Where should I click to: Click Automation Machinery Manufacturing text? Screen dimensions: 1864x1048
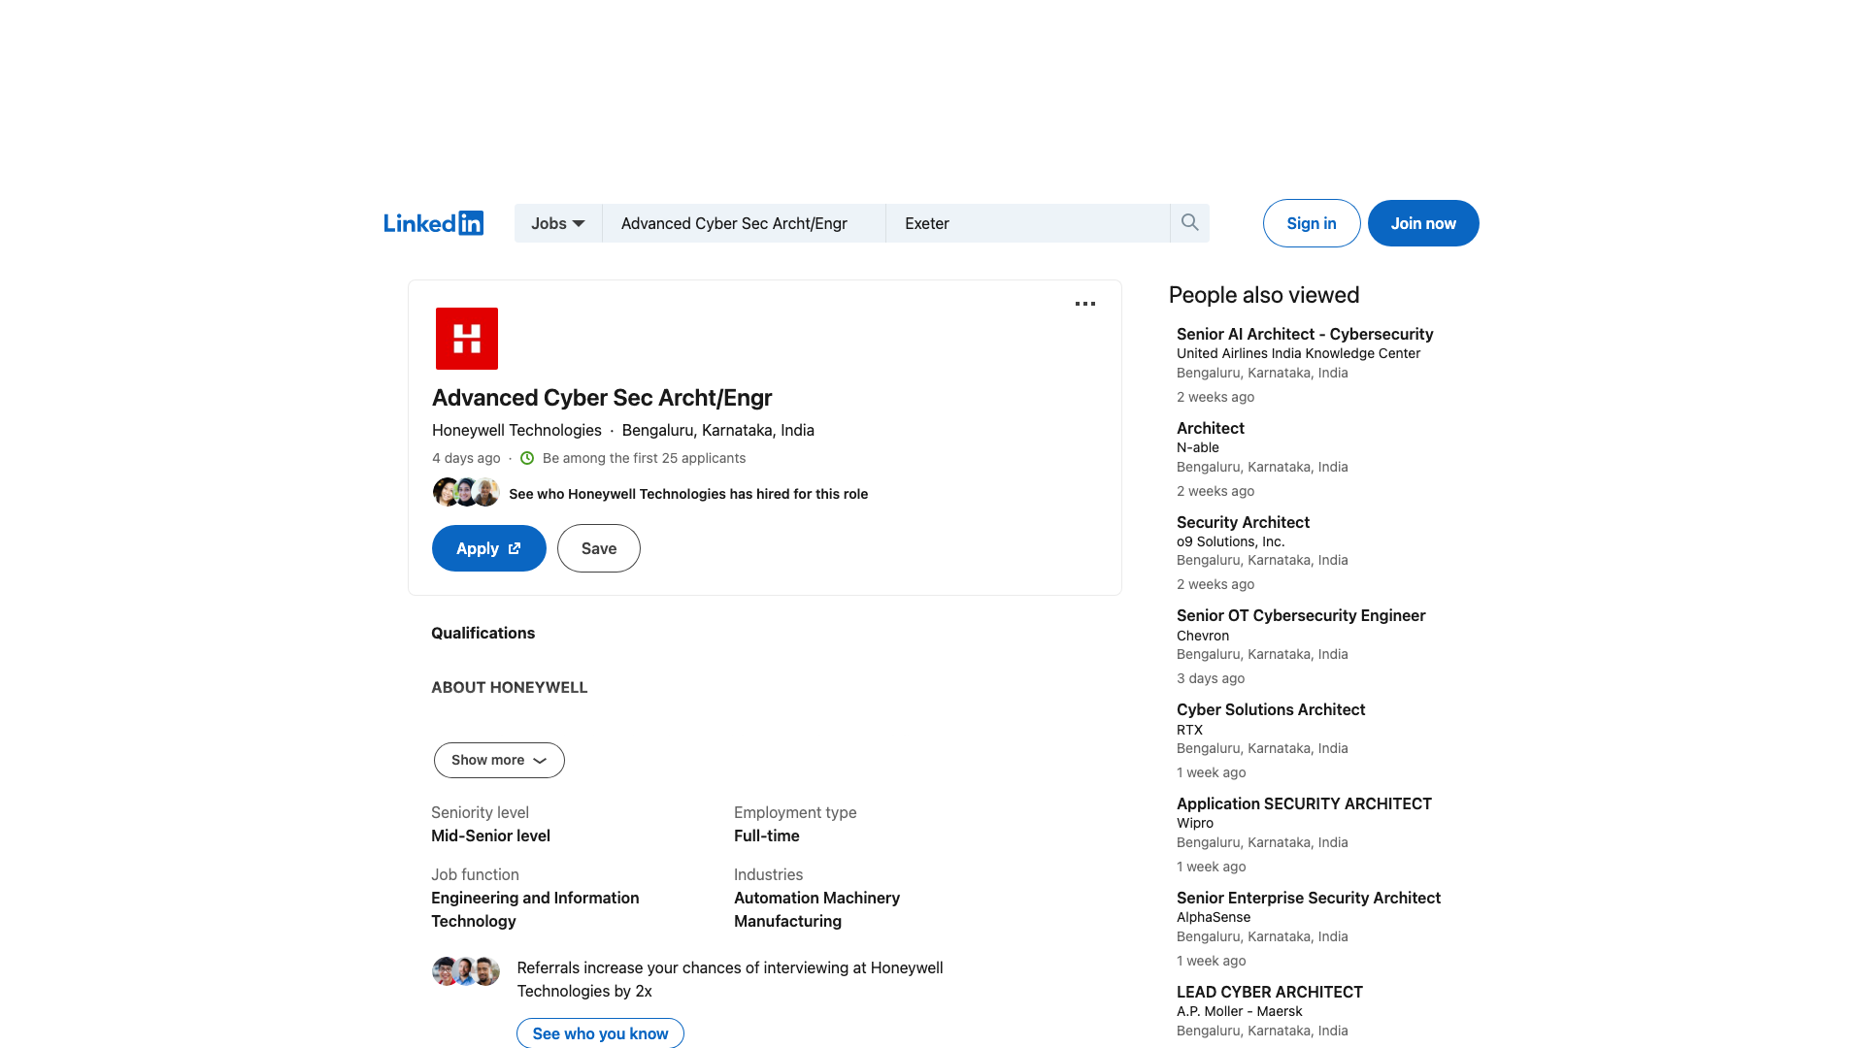[x=816, y=909]
